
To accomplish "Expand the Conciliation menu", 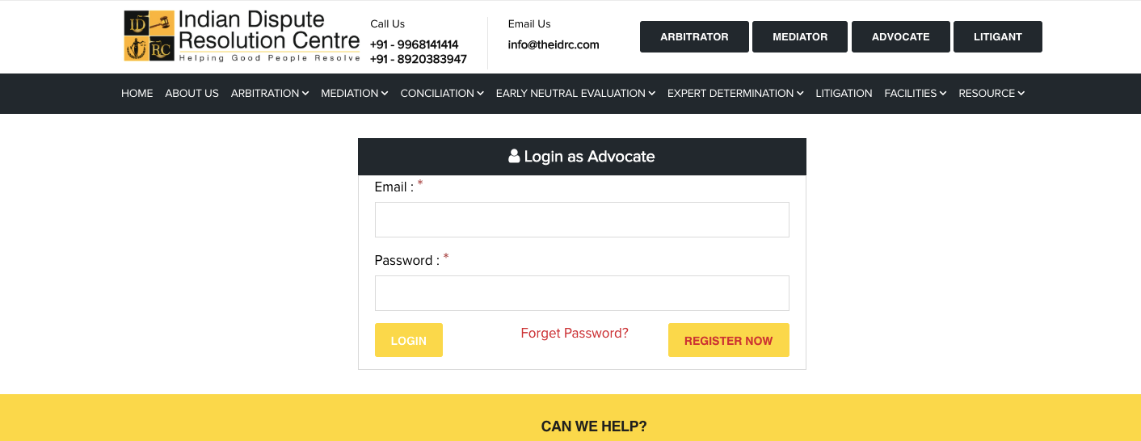I will (442, 94).
